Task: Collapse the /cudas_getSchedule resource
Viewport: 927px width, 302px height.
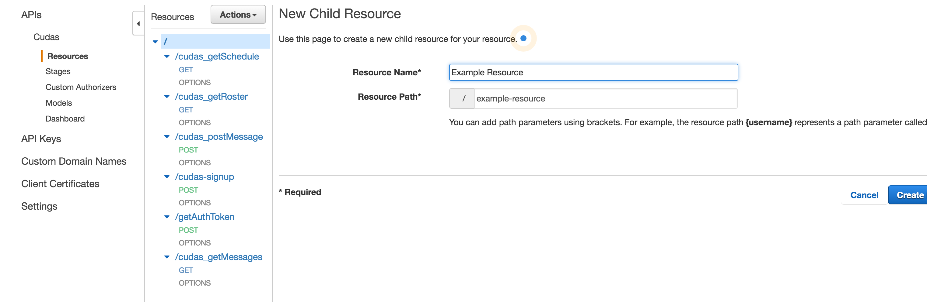Action: [x=166, y=57]
